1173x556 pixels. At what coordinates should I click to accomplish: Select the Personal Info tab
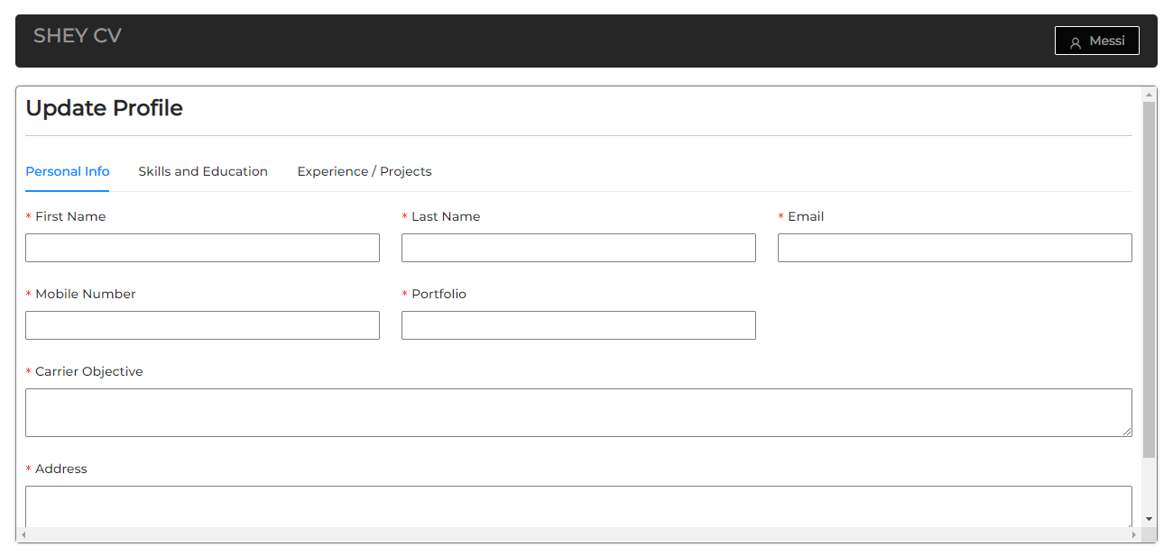tap(68, 171)
